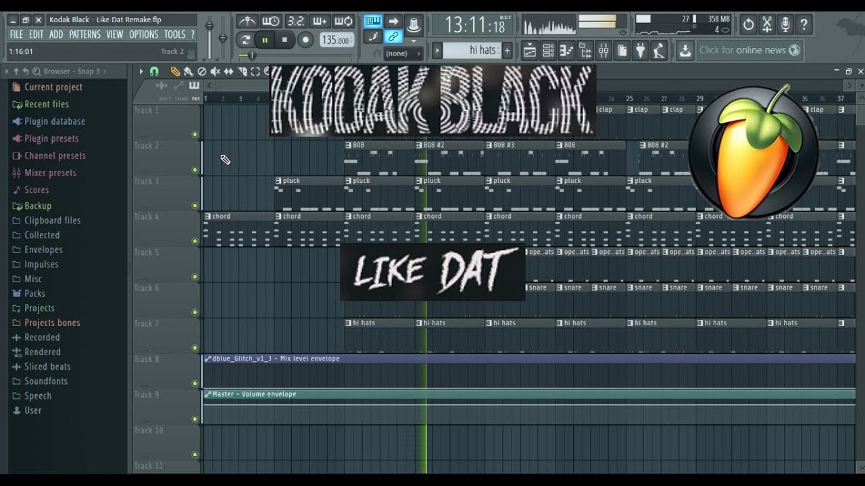Toggle the recording countdown 3.2. button

[x=295, y=22]
